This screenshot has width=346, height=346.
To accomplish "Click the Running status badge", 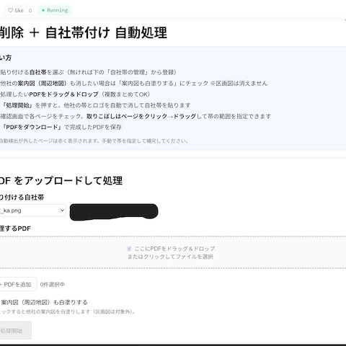I will (x=55, y=10).
